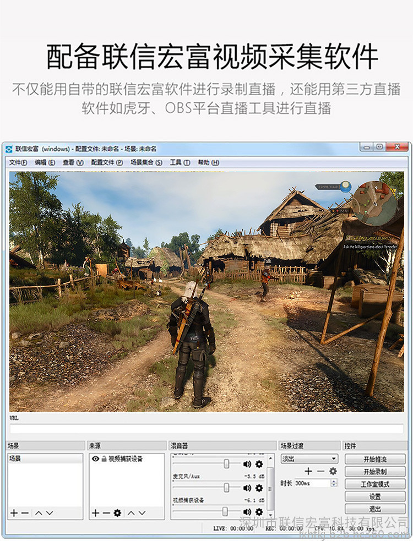This screenshot has width=413, height=541.
Task: Click the 开始推流 button
Action: (x=375, y=459)
